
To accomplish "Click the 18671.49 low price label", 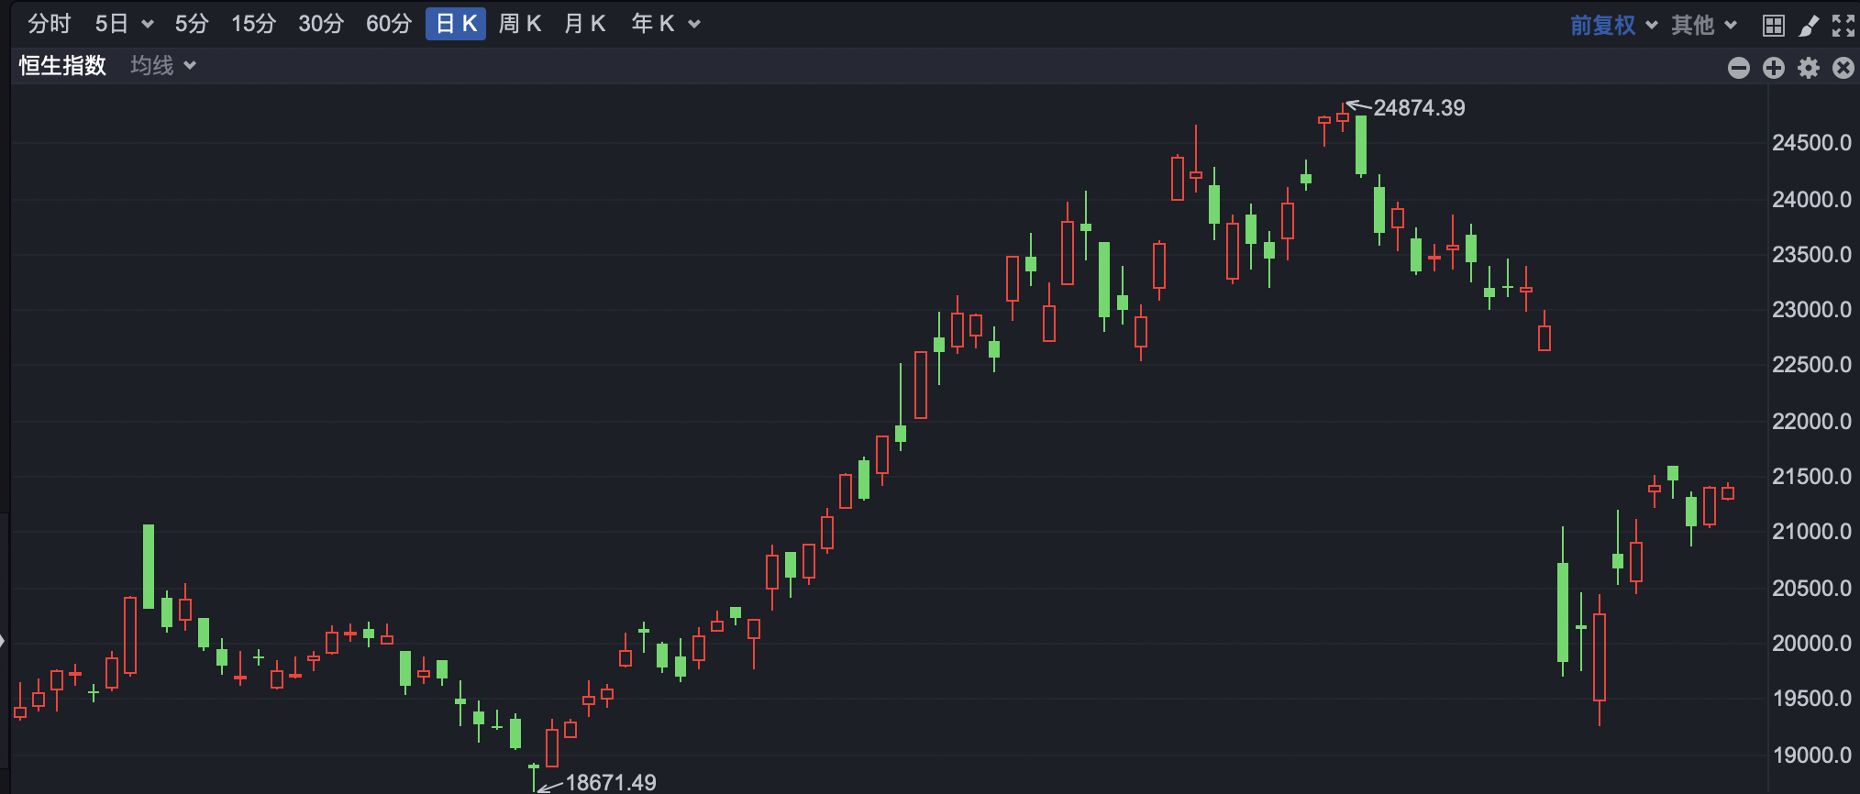I will pos(611,782).
